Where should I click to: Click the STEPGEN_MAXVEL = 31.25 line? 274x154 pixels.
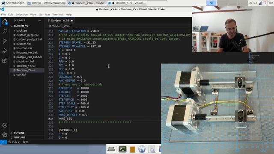pyautogui.click(x=77, y=43)
